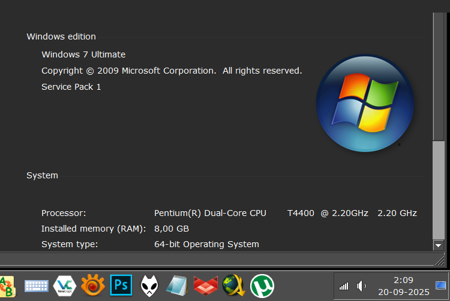Launch uTorrent from the taskbar

[262, 286]
